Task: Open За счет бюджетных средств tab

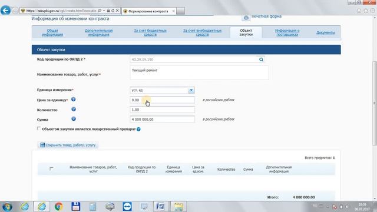Action: [x=150, y=32]
